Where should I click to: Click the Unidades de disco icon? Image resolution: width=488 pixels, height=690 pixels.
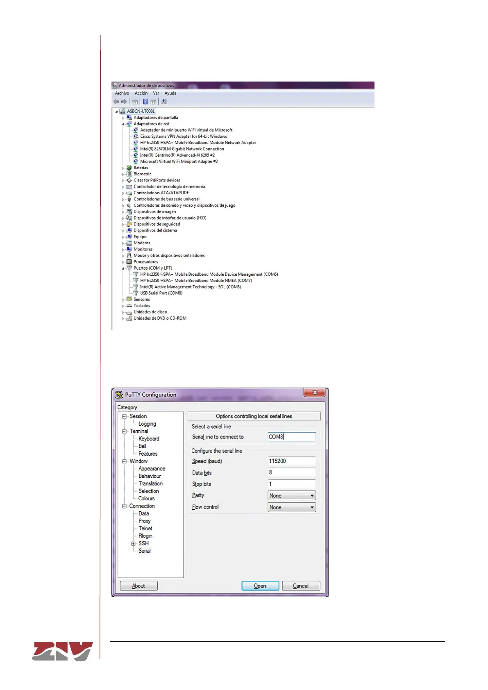click(129, 312)
